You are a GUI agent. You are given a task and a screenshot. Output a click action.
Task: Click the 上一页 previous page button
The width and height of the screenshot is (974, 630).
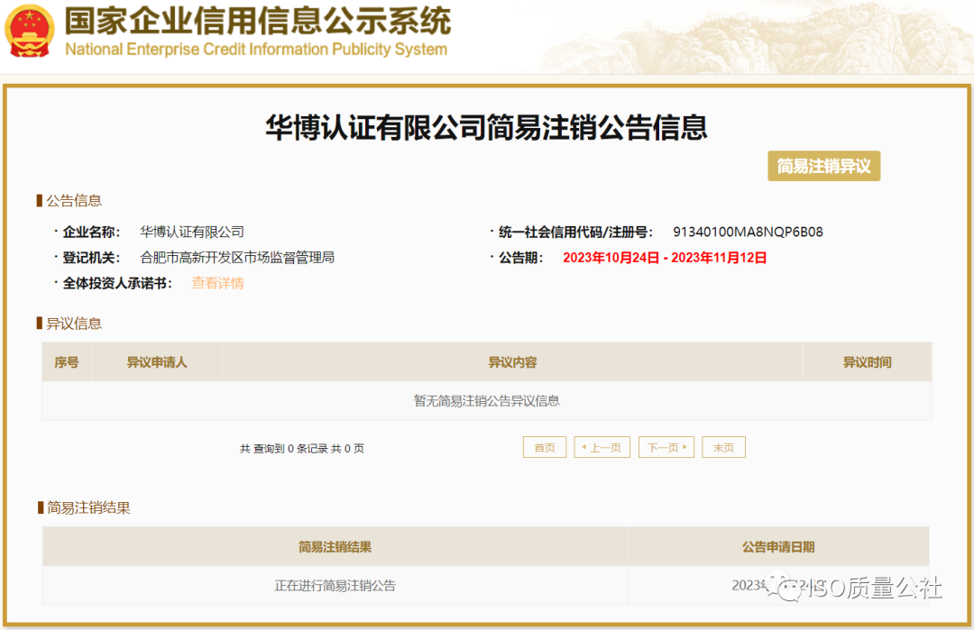tap(602, 448)
